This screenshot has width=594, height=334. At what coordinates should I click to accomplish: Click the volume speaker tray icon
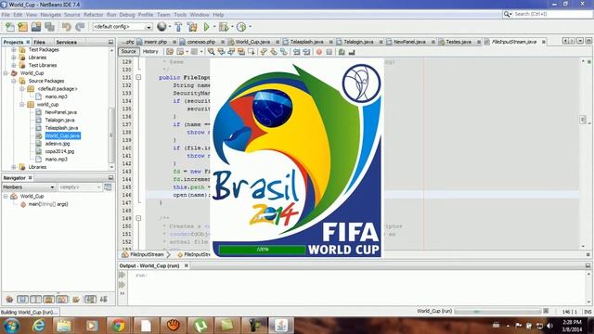point(549,326)
